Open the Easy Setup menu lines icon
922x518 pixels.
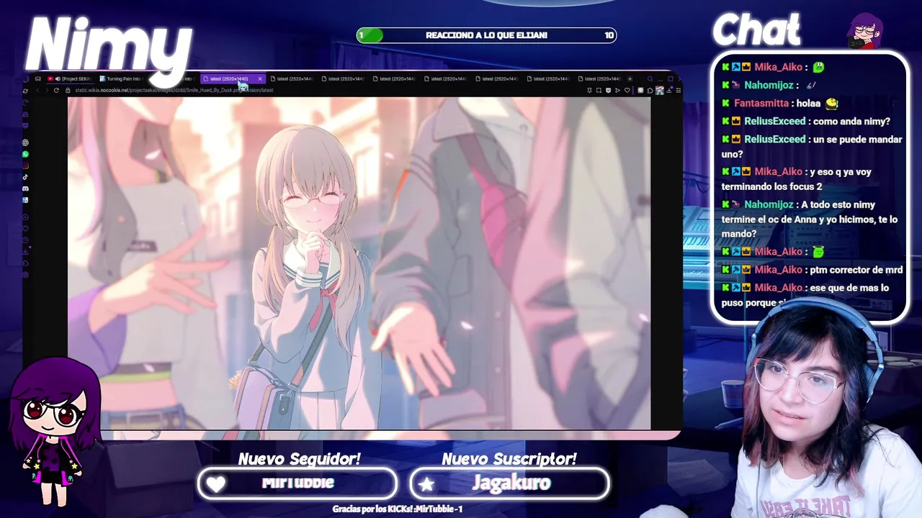pos(679,91)
